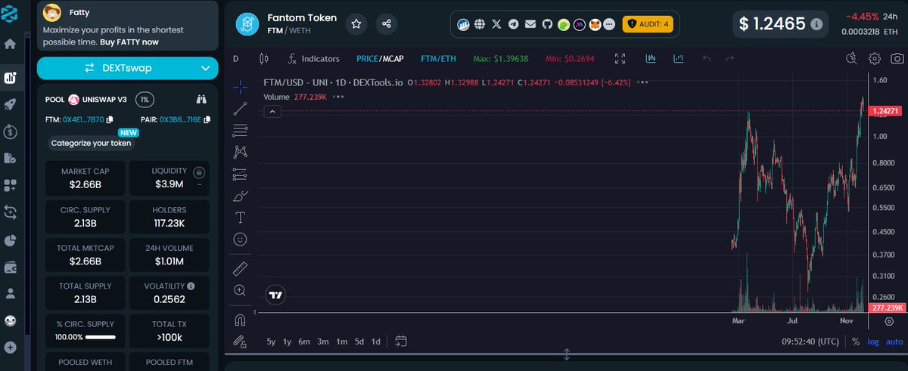
Task: Select the 5y time range
Action: coord(271,342)
